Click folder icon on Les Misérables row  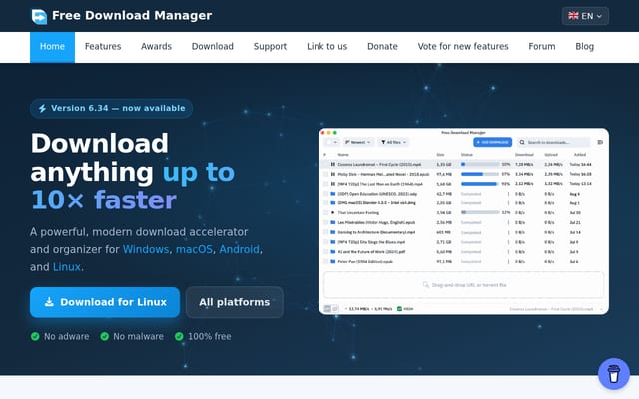pyautogui.click(x=332, y=222)
